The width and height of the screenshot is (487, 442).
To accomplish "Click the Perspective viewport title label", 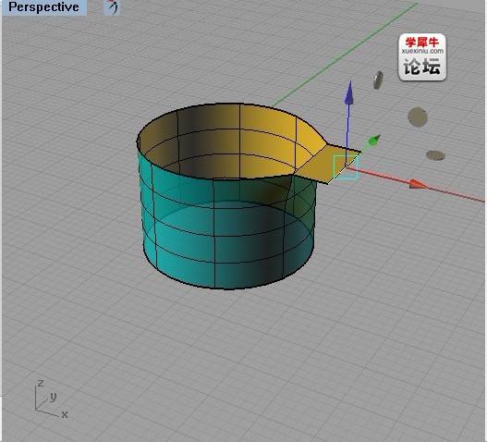I will point(43,6).
